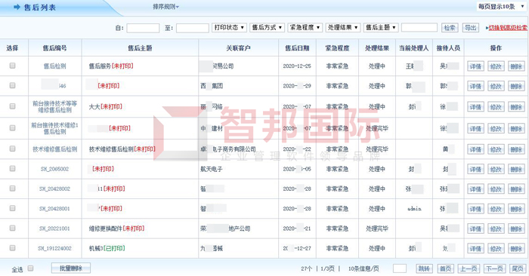Click 详情 for the 售后服务 row
Screen dimensions: 529x276
(x=475, y=66)
